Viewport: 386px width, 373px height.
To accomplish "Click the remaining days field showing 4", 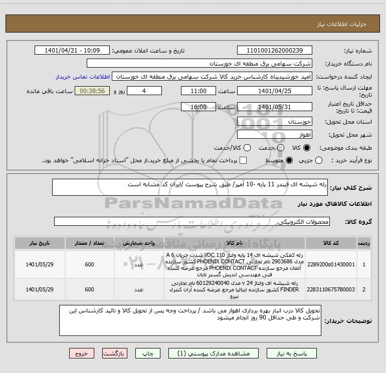I will 144,91.
